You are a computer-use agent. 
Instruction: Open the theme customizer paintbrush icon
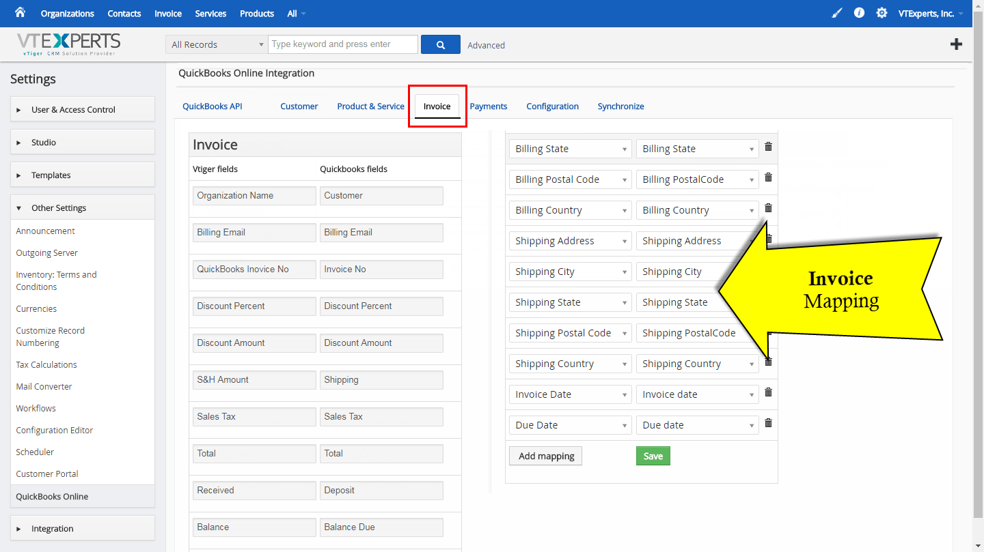(x=836, y=12)
